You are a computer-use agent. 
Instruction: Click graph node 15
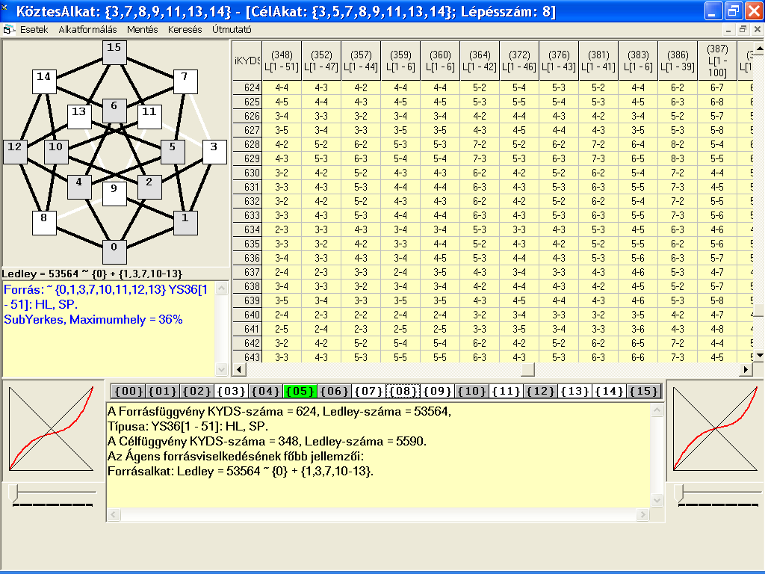click(x=114, y=52)
